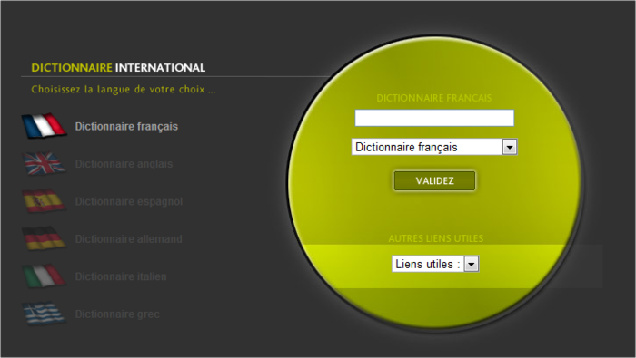Viewport: 636px width, 358px height.
Task: Click the VALIDEZ button
Action: coord(434,181)
